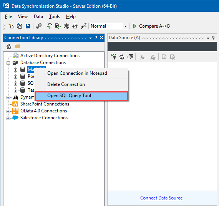Click the Compare A->B button label
The width and height of the screenshot is (219, 206).
coord(154,26)
